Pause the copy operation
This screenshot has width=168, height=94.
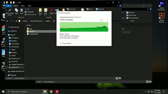point(102,20)
